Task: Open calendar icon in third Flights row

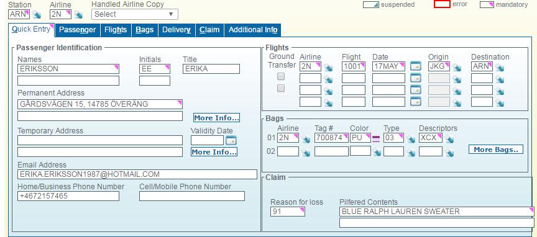Action: (416, 90)
